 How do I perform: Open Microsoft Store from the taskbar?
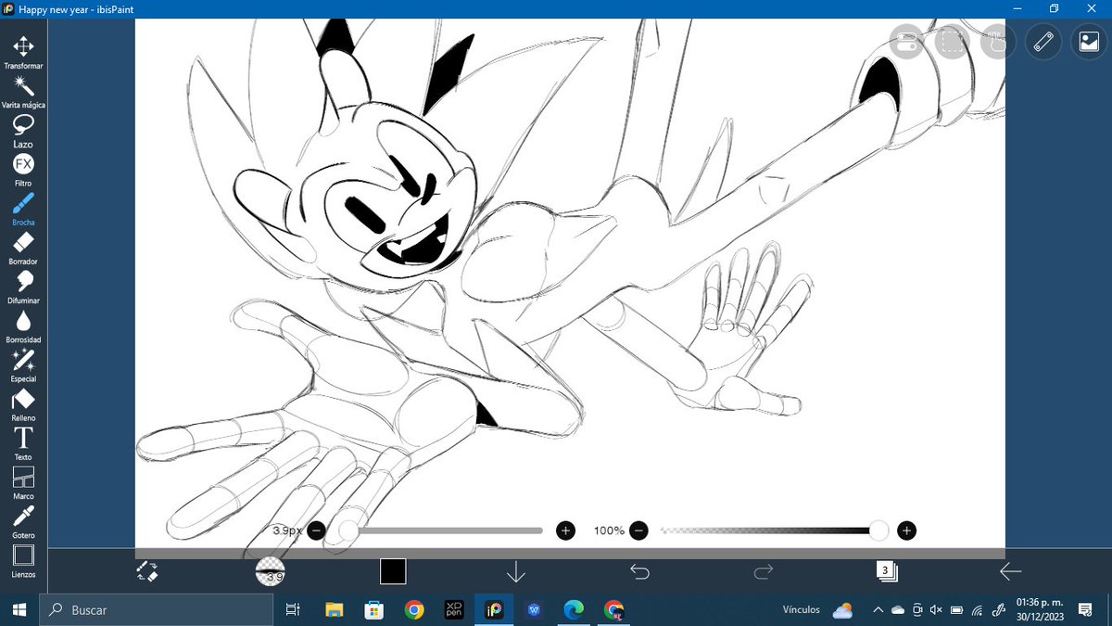(374, 609)
